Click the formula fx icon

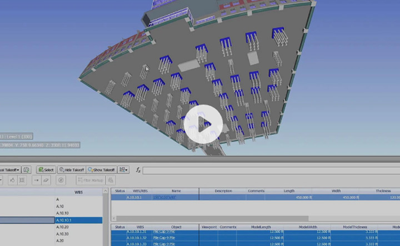point(137,170)
